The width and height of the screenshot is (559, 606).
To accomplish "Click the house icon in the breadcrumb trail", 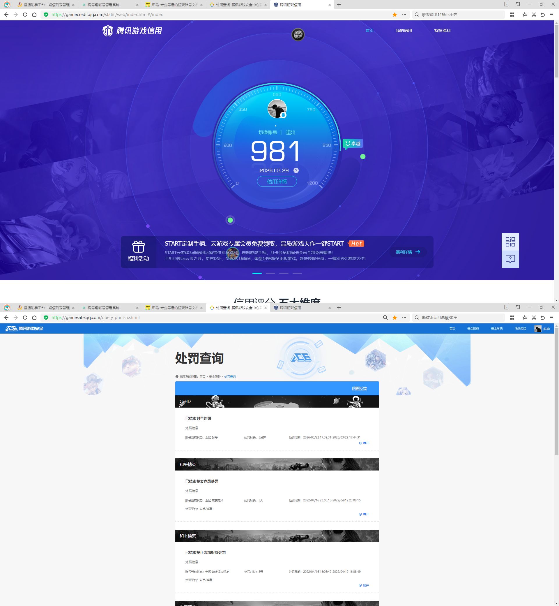I will [177, 376].
